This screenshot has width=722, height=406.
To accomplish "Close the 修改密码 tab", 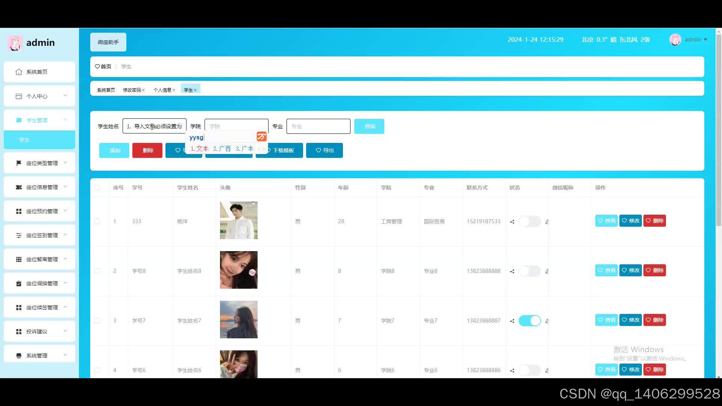I will pyautogui.click(x=143, y=90).
